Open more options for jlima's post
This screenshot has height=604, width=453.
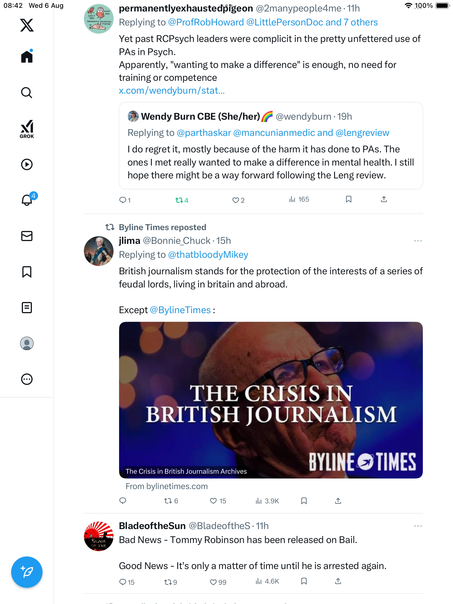(x=418, y=241)
